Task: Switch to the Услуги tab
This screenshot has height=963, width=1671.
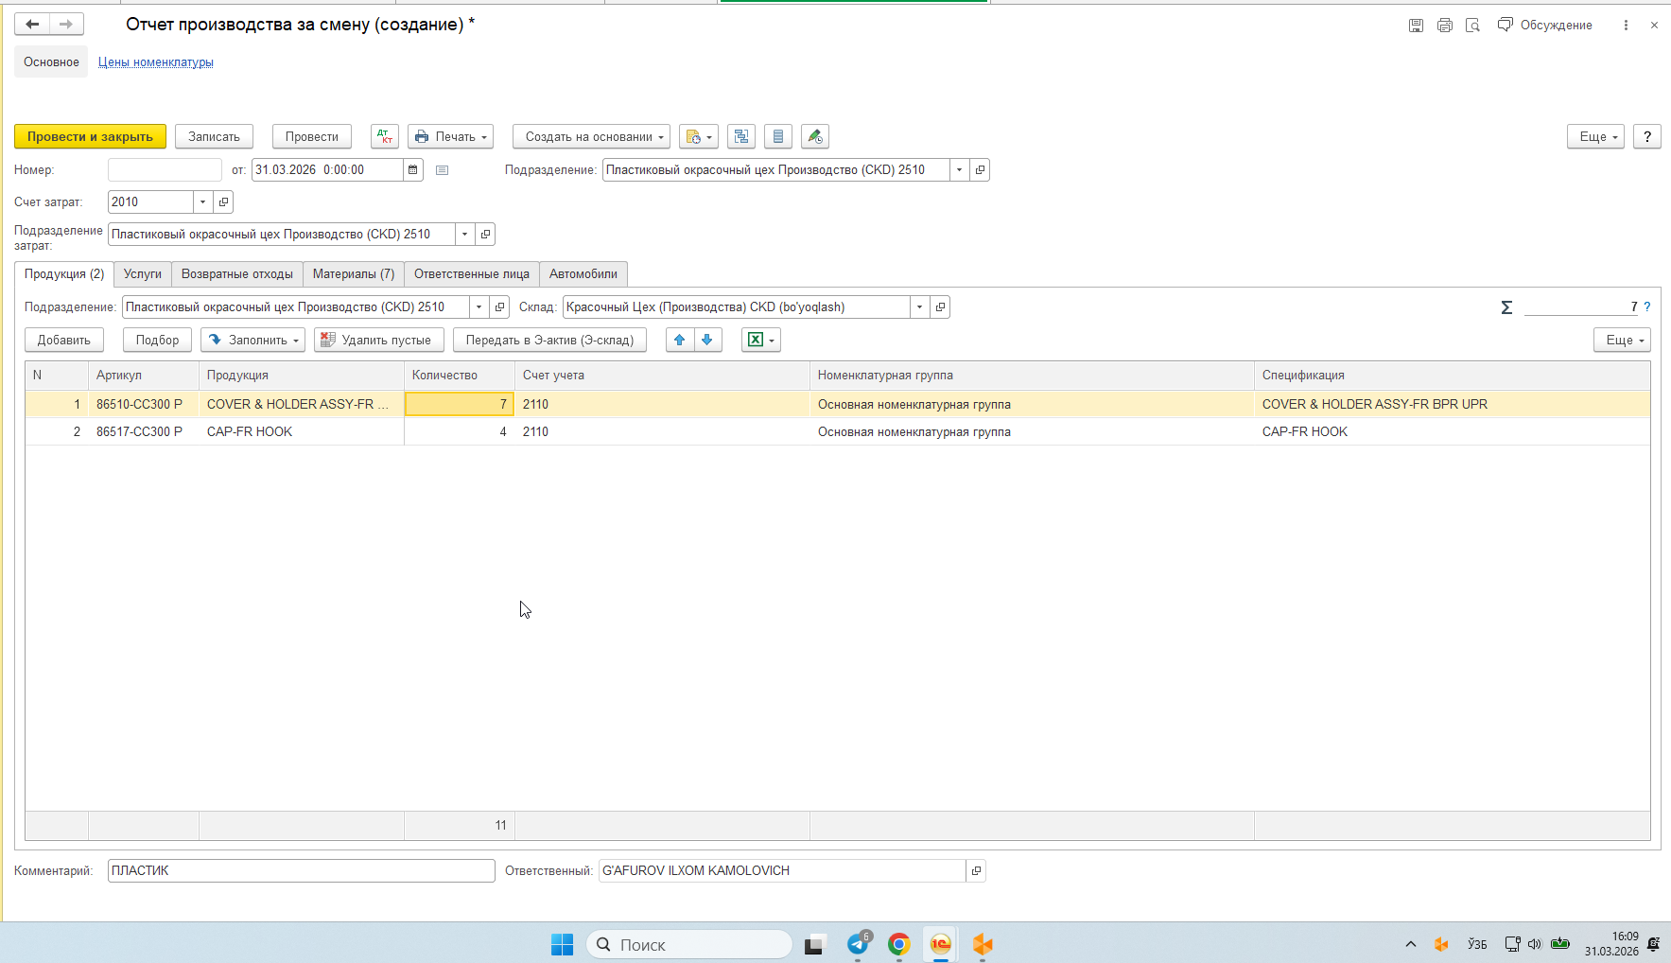Action: tap(143, 274)
